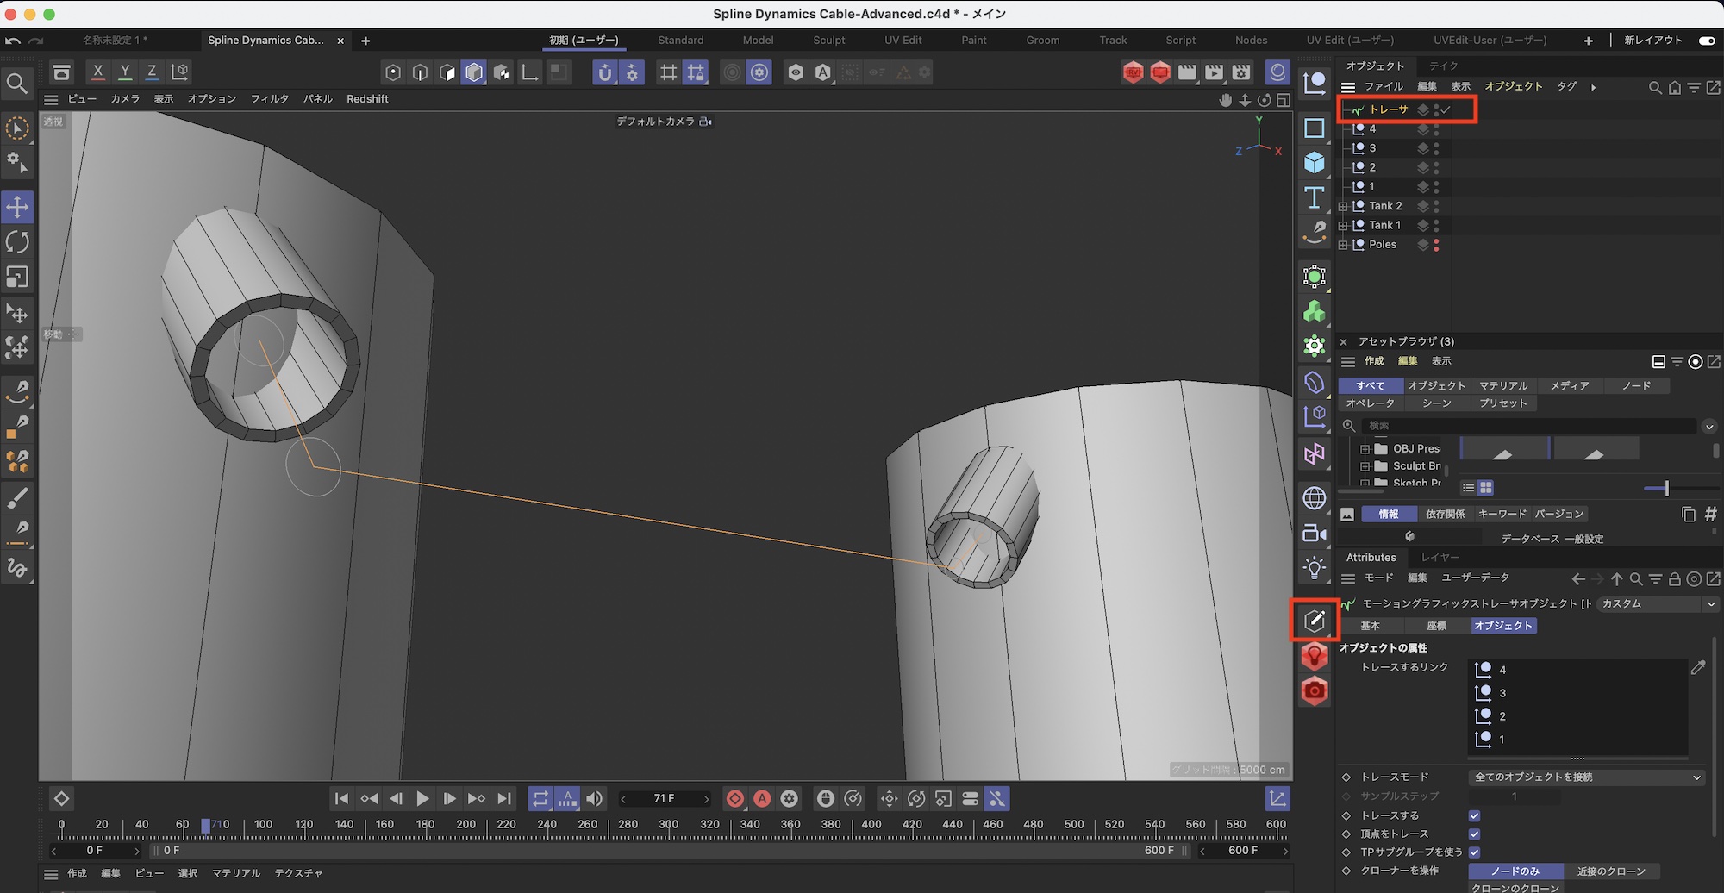Image resolution: width=1724 pixels, height=893 pixels.
Task: Click the ノードのみ button
Action: point(1515,871)
